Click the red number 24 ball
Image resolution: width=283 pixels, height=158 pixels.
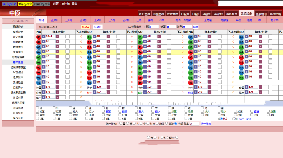click(140, 52)
